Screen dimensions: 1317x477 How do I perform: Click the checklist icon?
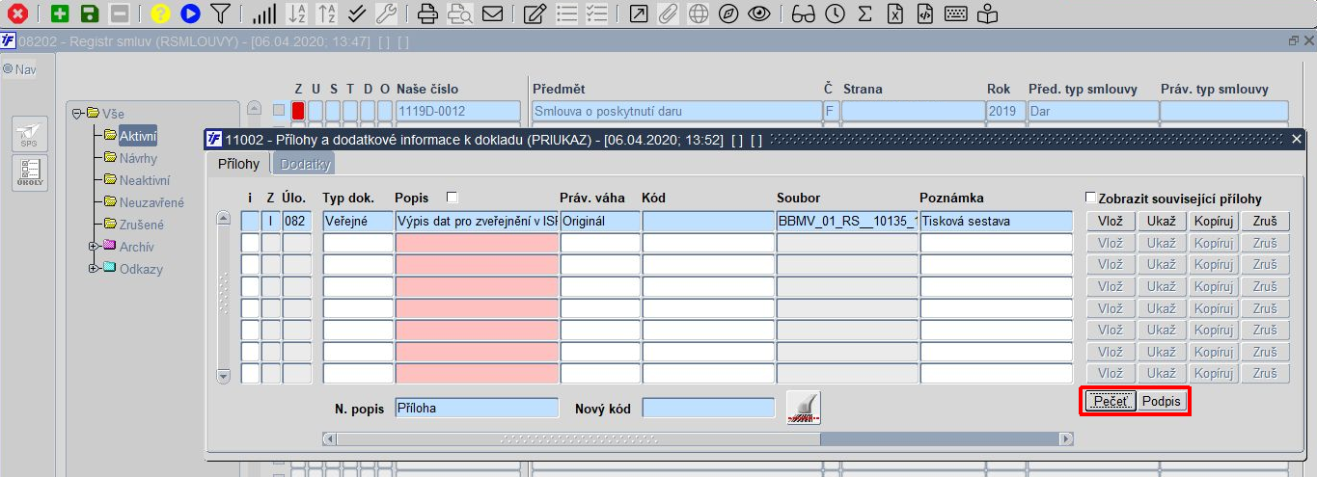596,13
